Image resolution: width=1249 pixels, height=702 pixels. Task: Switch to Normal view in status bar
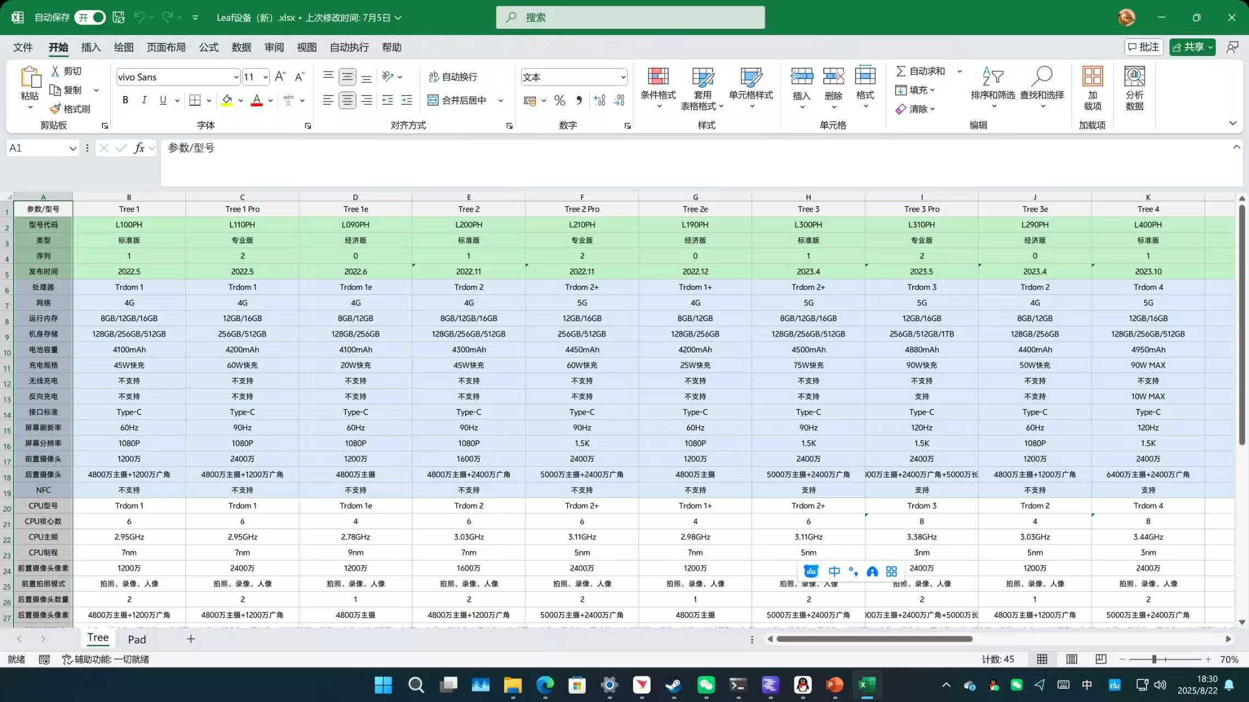(1042, 659)
